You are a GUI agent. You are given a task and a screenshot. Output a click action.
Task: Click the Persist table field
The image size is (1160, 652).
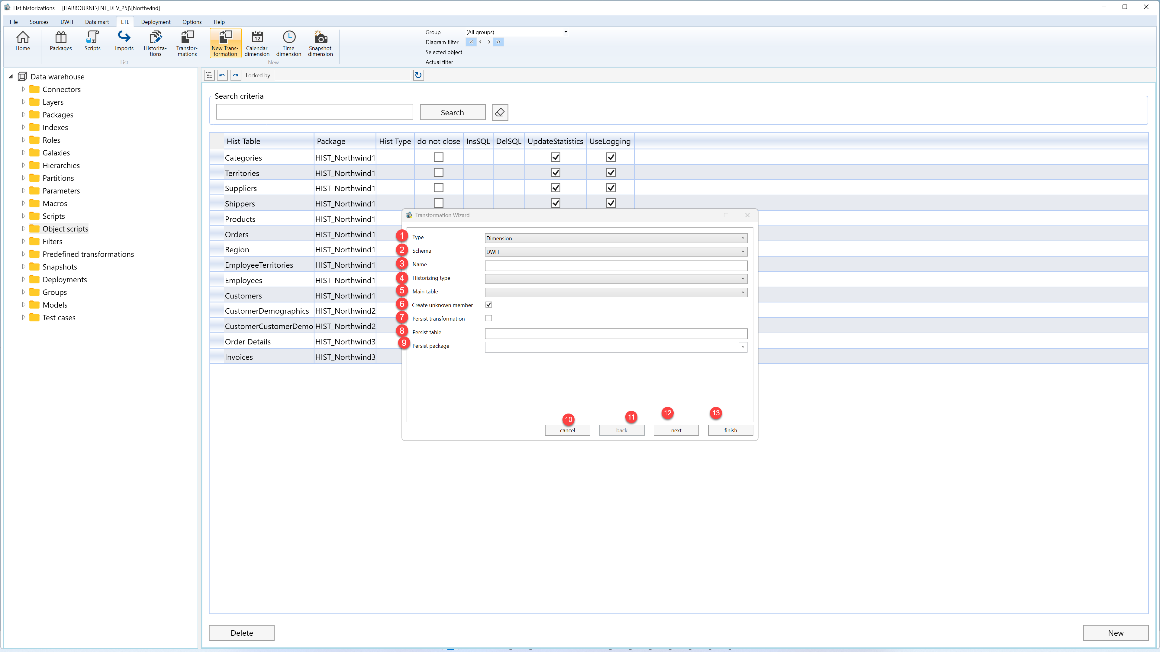click(x=616, y=334)
